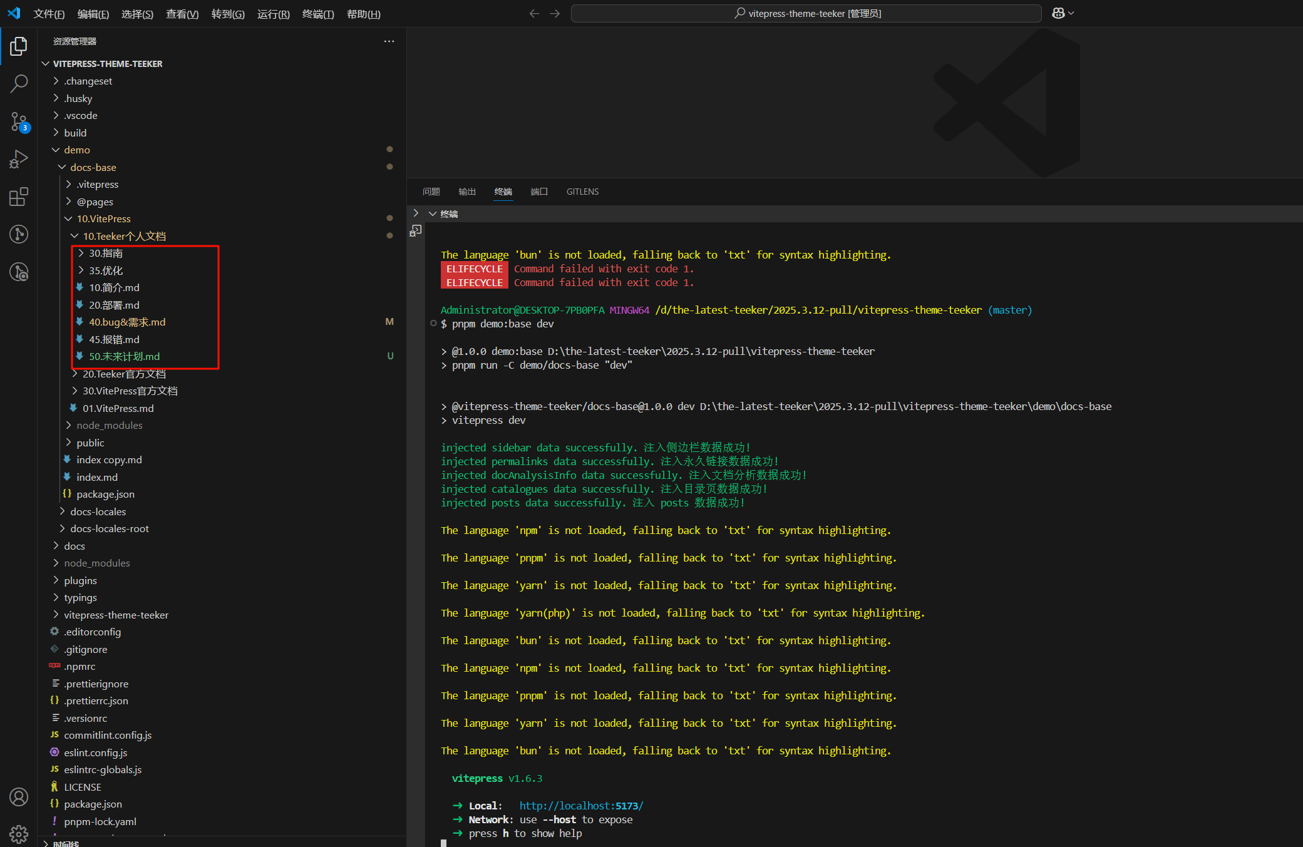The width and height of the screenshot is (1303, 847).
Task: Open the 查看(V) menu
Action: [x=182, y=14]
